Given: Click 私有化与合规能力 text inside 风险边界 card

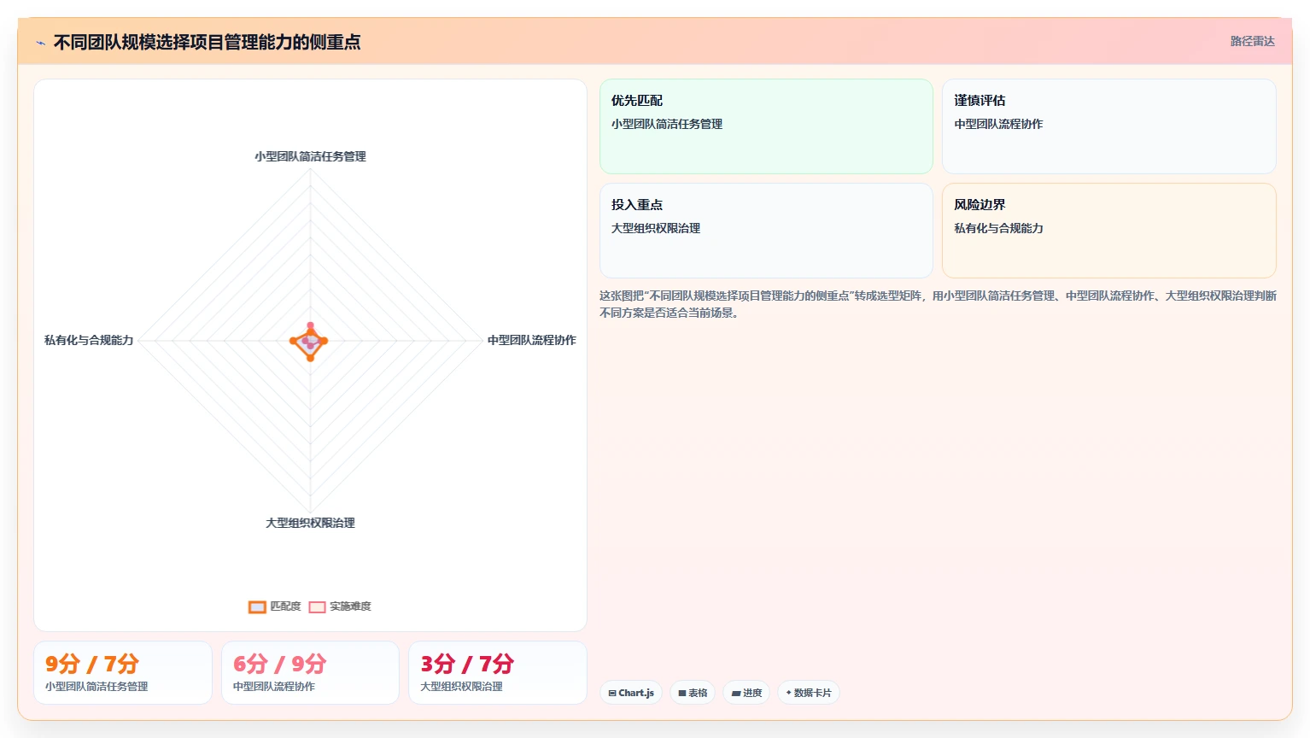Looking at the screenshot, I should (x=998, y=228).
